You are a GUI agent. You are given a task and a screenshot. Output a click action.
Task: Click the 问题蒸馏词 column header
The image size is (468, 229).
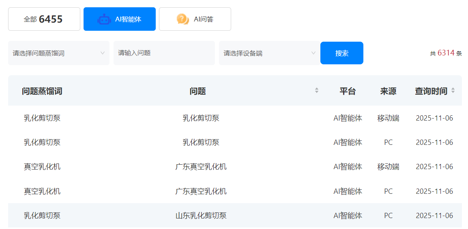42,91
